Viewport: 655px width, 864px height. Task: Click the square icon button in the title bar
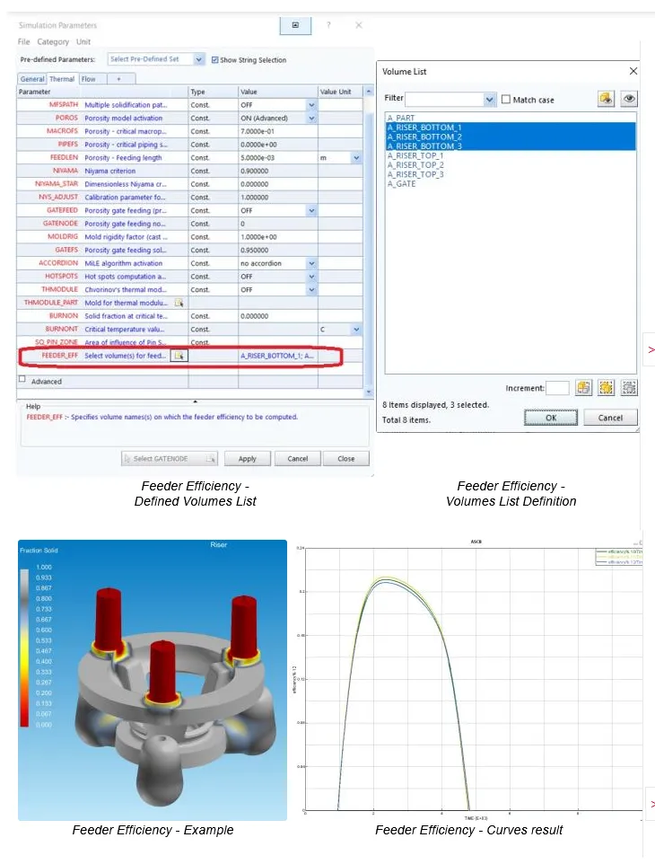(295, 25)
